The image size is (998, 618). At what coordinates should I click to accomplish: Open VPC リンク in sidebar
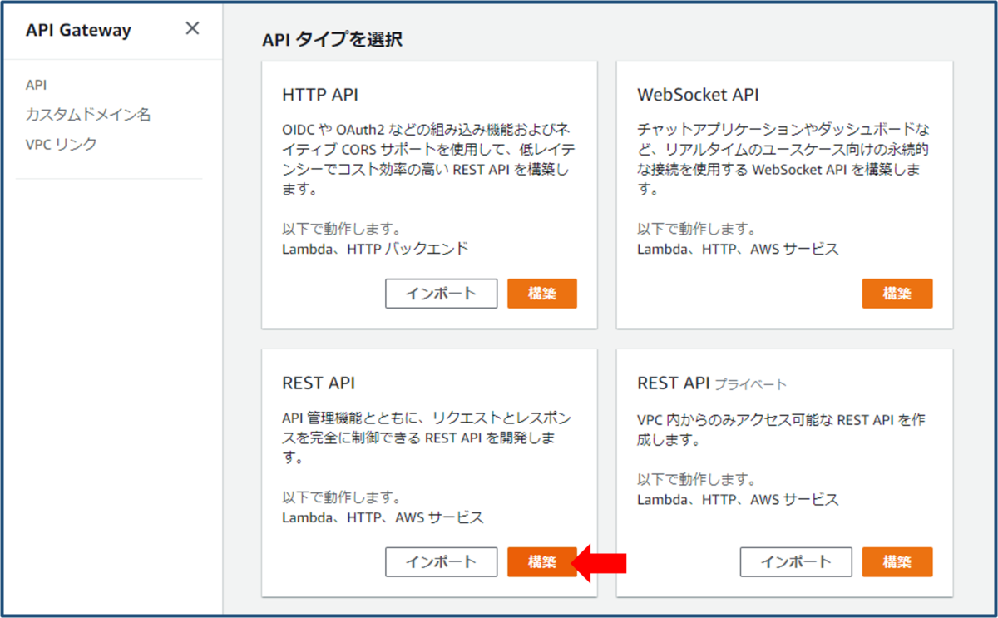pos(62,144)
